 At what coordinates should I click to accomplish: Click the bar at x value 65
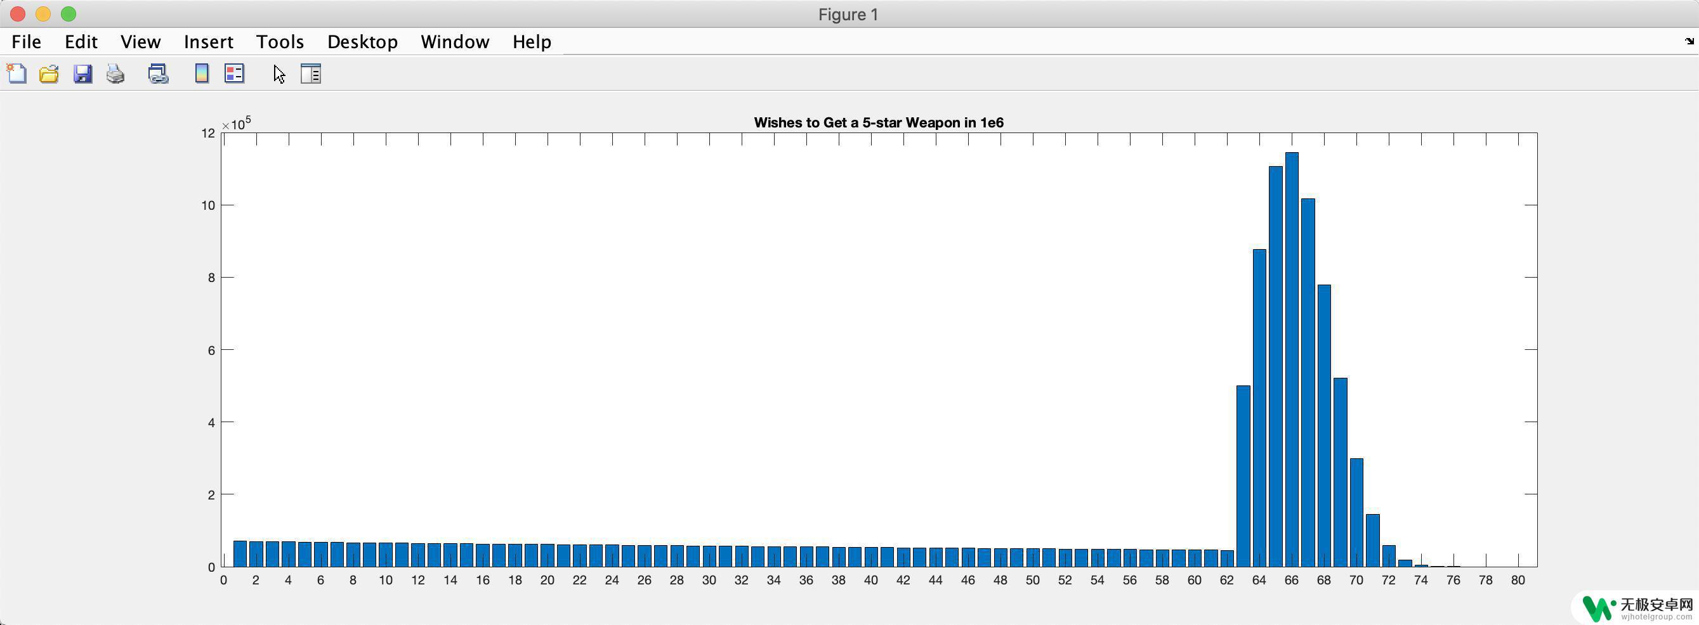pyautogui.click(x=1276, y=366)
